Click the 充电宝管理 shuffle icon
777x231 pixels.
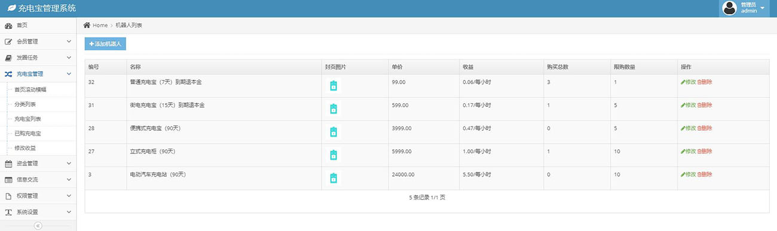tap(8, 74)
